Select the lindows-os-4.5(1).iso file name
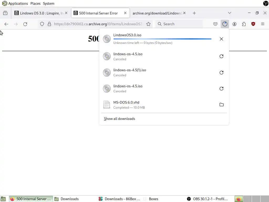This screenshot has height=202, width=269. coord(130,70)
